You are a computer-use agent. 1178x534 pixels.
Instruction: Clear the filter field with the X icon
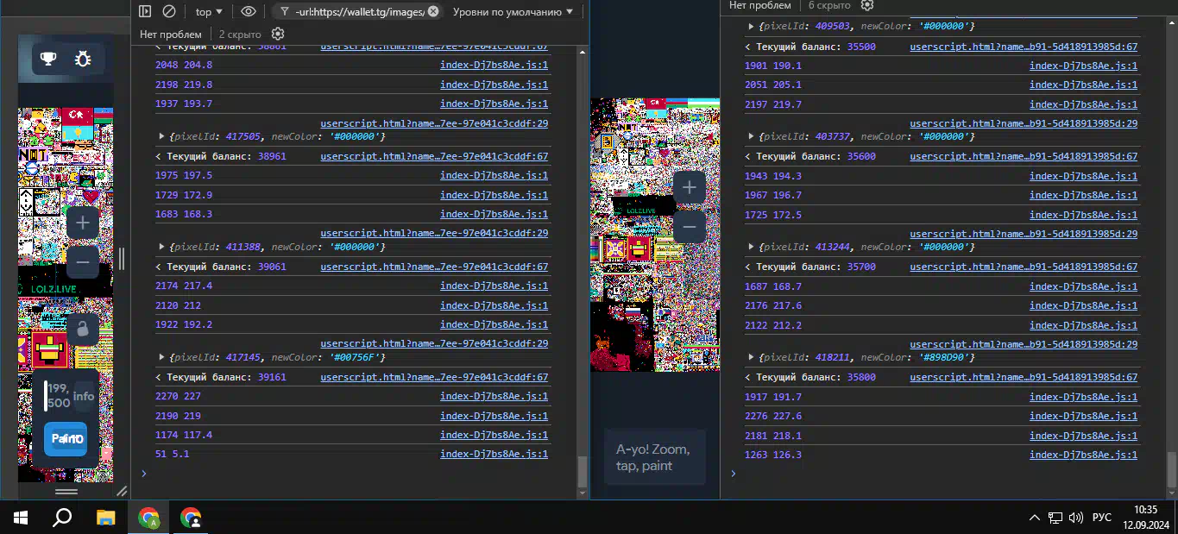[x=433, y=11]
